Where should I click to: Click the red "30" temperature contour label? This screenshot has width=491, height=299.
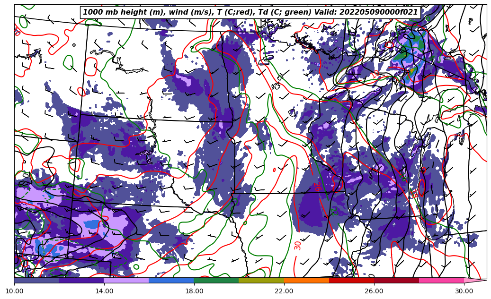click(298, 245)
